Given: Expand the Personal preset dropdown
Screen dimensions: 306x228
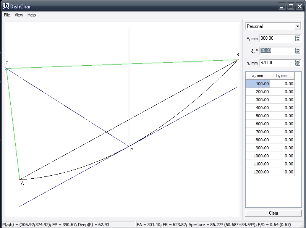Looking at the screenshot, I should tap(298, 26).
